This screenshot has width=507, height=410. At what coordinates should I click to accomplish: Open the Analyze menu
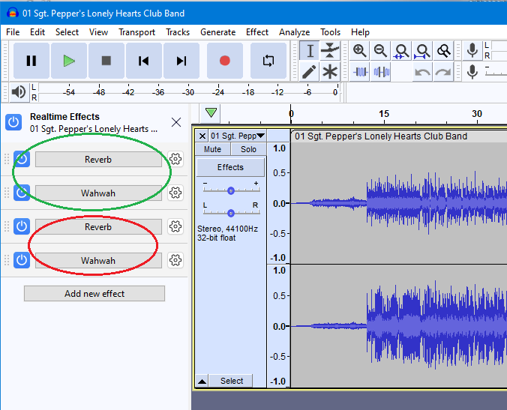295,32
